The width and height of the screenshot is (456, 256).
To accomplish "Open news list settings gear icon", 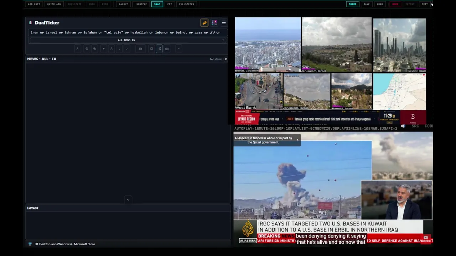I will pos(226,59).
